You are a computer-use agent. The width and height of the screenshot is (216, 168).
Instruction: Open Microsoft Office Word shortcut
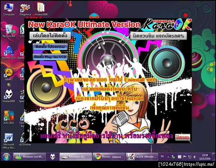[9, 141]
